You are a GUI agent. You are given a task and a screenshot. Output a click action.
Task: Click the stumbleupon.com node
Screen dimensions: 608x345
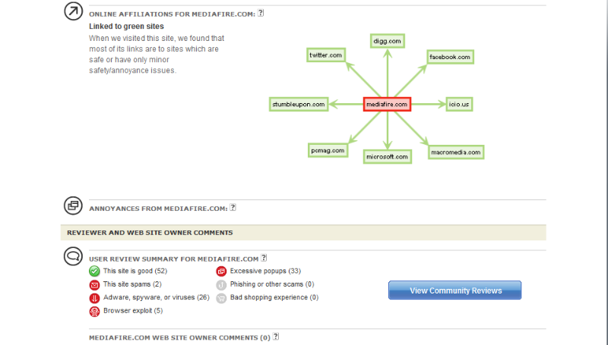pyautogui.click(x=299, y=104)
